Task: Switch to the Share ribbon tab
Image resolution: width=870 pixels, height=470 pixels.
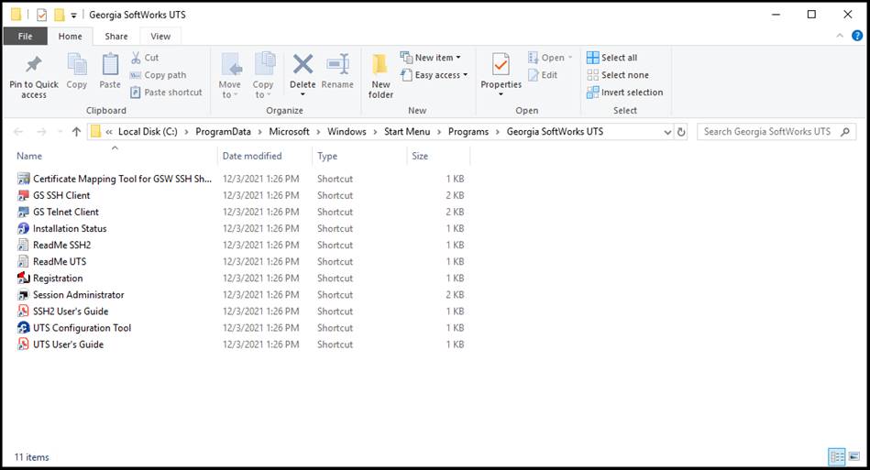Action: (x=116, y=36)
